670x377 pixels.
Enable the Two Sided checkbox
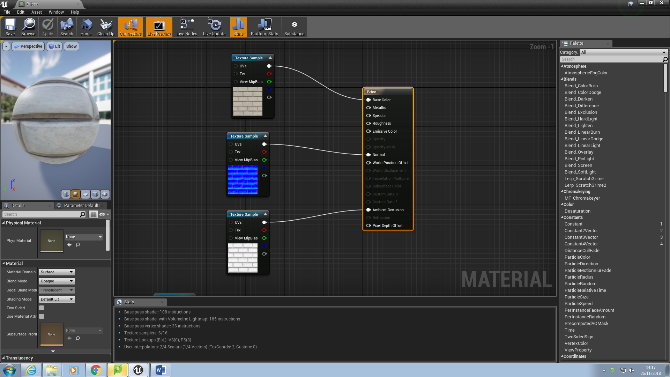point(42,308)
